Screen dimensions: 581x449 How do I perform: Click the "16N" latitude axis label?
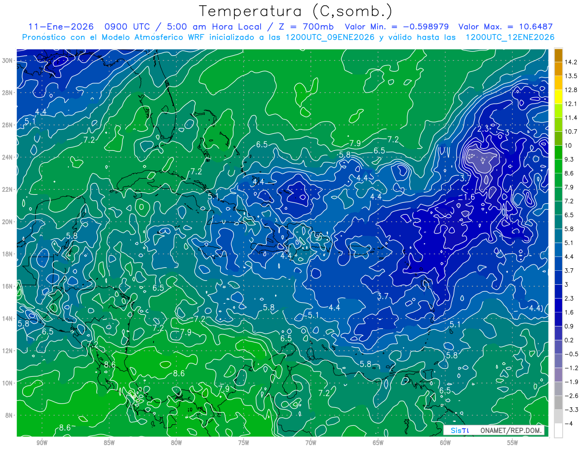coord(8,286)
